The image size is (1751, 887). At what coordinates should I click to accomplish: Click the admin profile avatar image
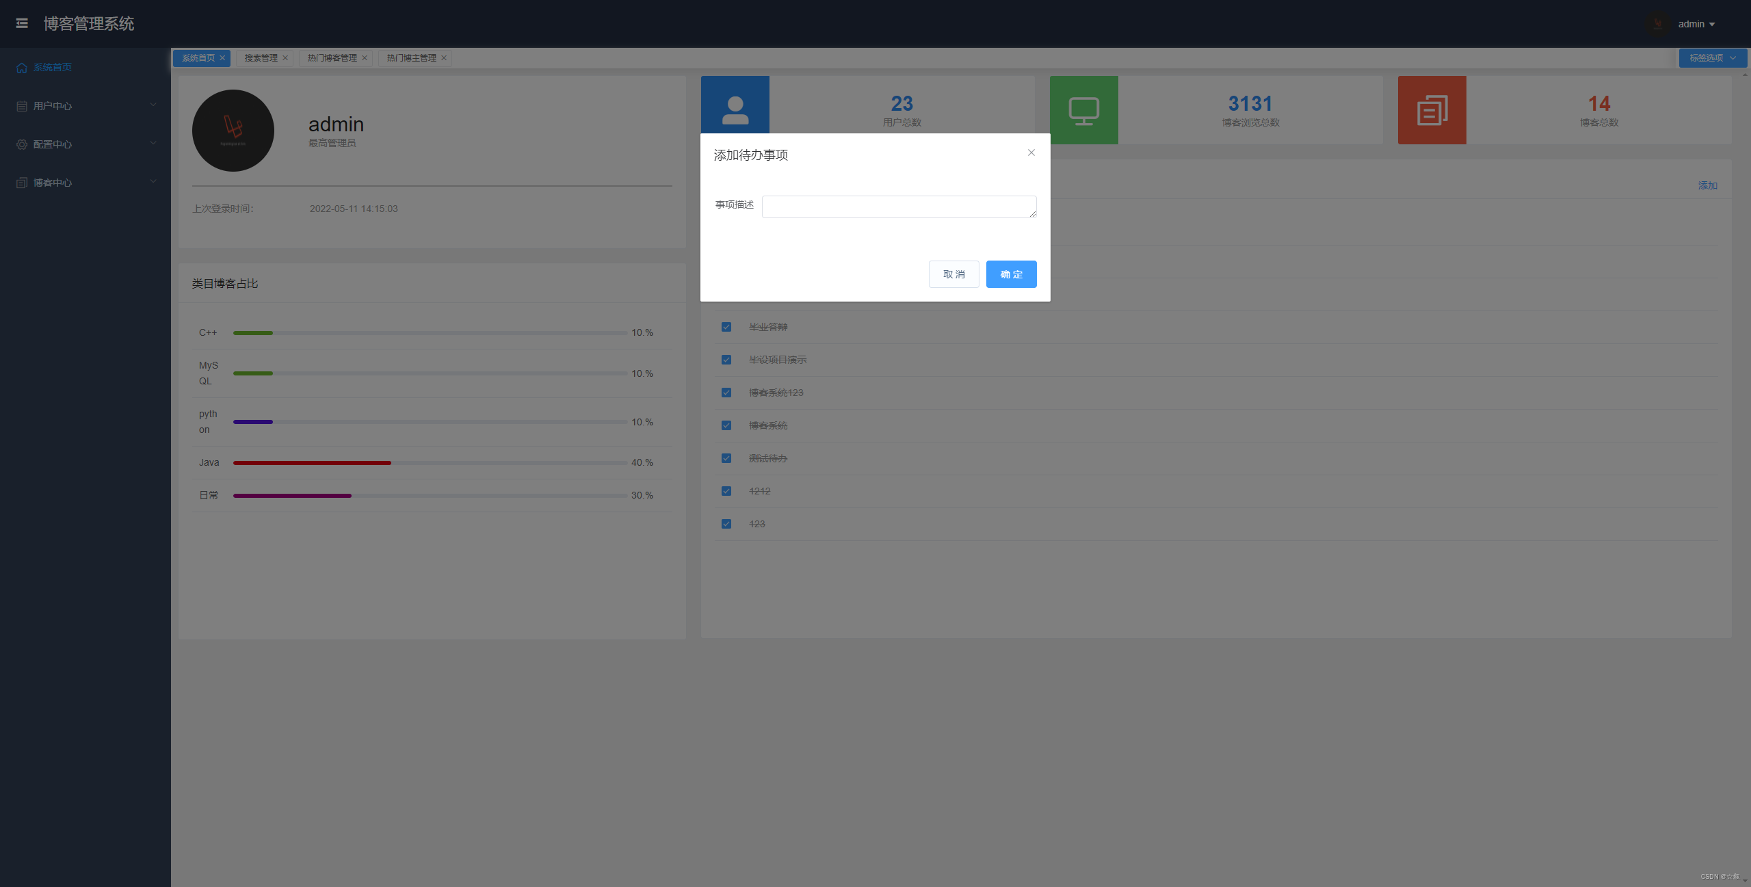[x=233, y=131]
